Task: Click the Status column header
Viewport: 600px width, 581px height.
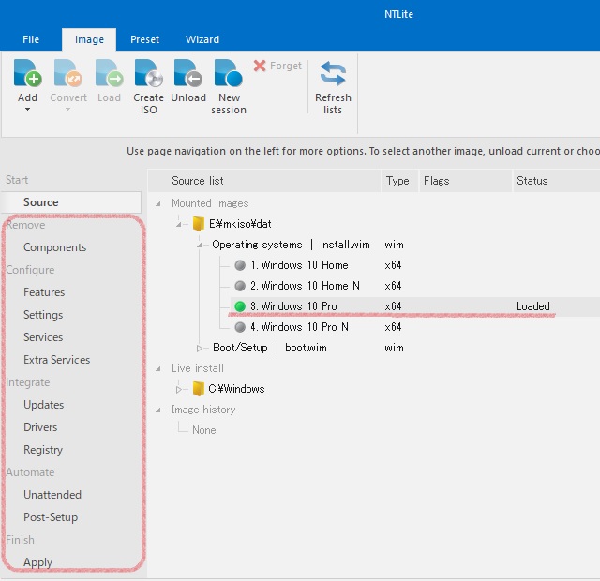Action: tap(556, 181)
